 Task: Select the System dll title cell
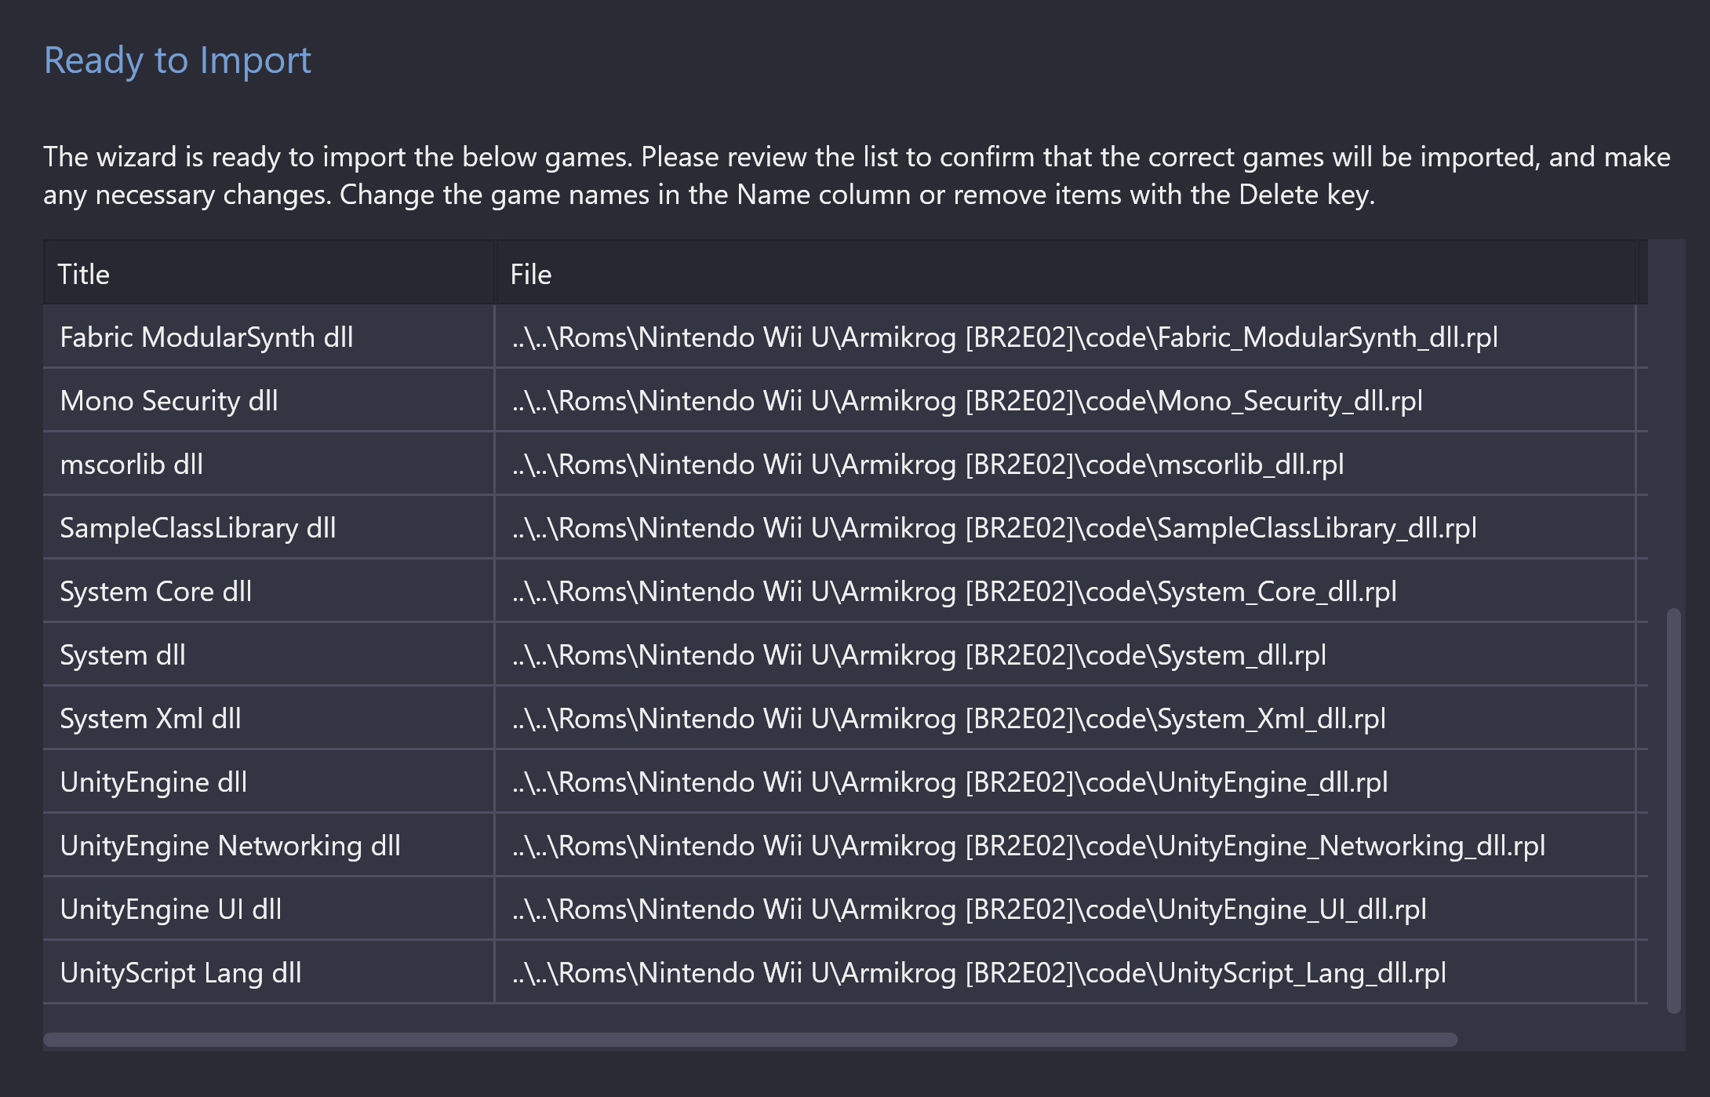[268, 655]
